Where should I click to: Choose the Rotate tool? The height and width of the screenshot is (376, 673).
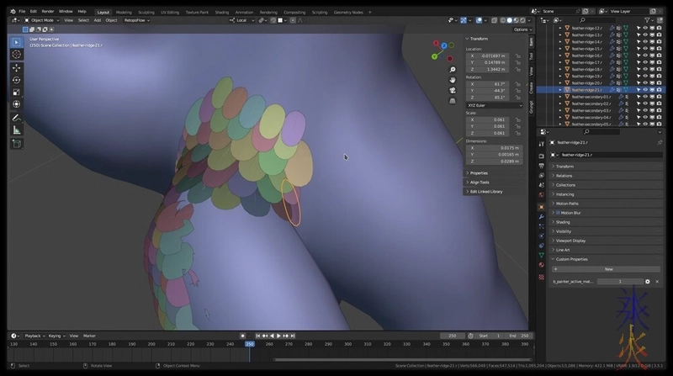coord(16,80)
